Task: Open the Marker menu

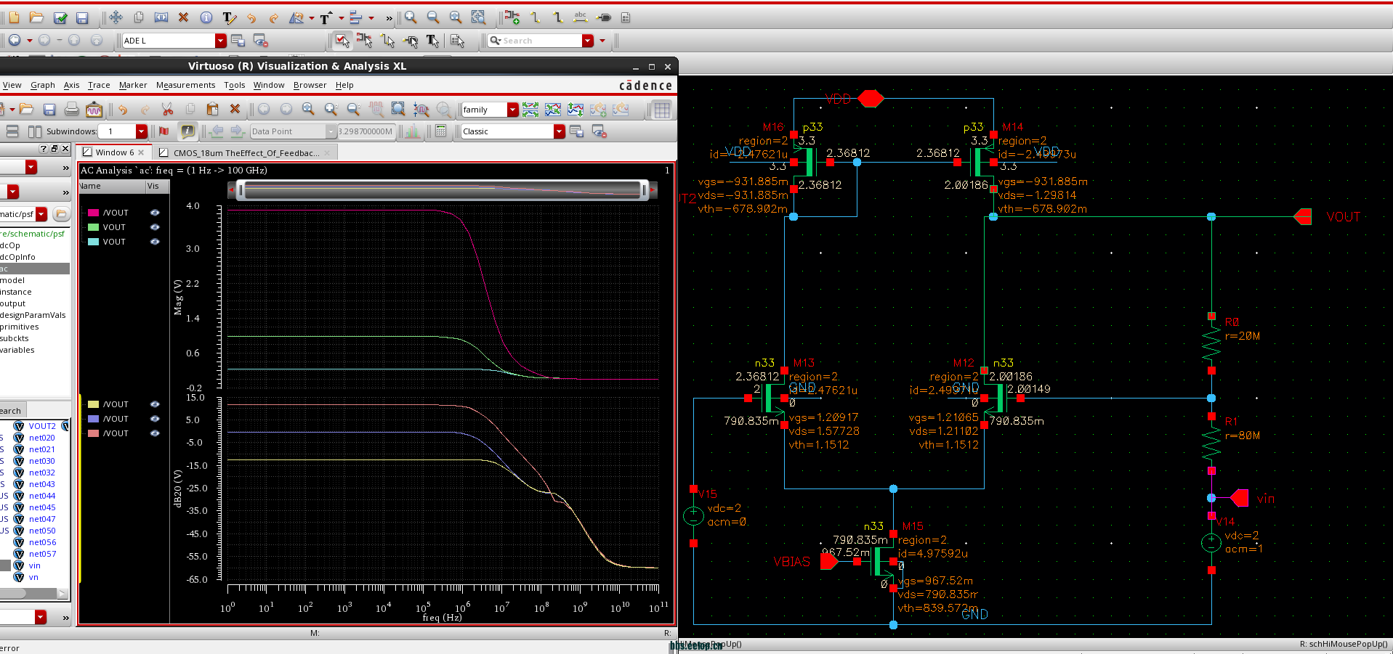Action: click(133, 85)
